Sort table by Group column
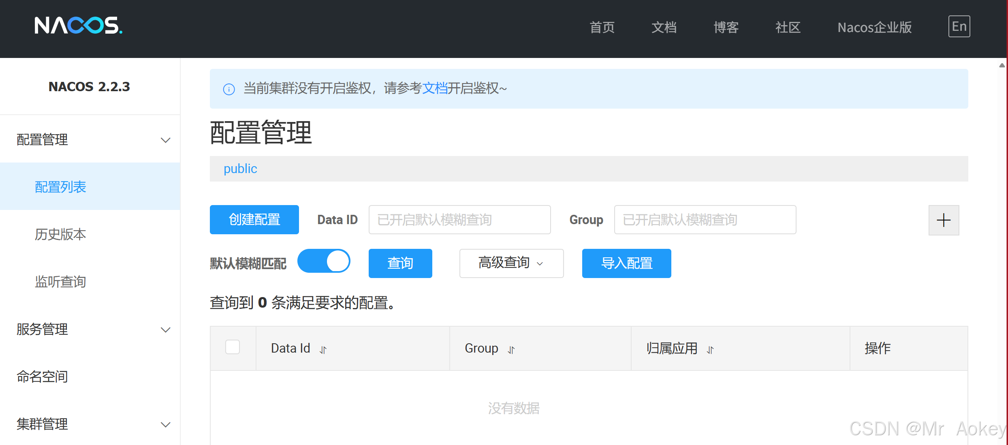Image resolution: width=1008 pixels, height=445 pixels. [511, 349]
